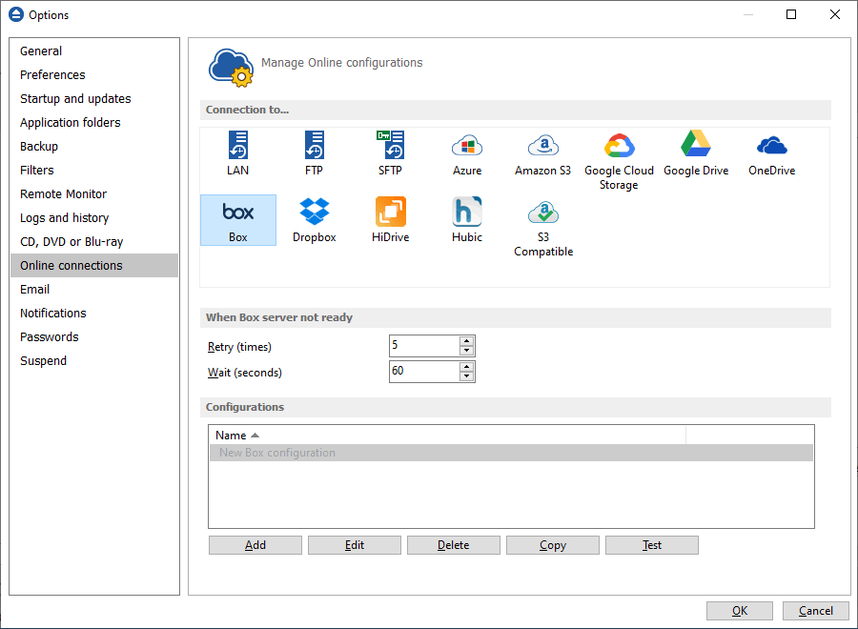Maximize the Options window
The image size is (858, 629).
(791, 14)
